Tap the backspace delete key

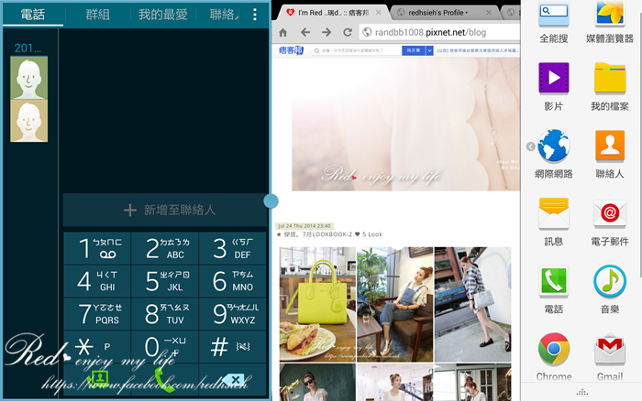(233, 380)
